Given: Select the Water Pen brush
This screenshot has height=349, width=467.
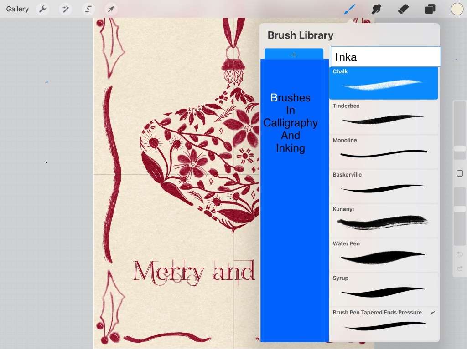Looking at the screenshot, I should 383,255.
